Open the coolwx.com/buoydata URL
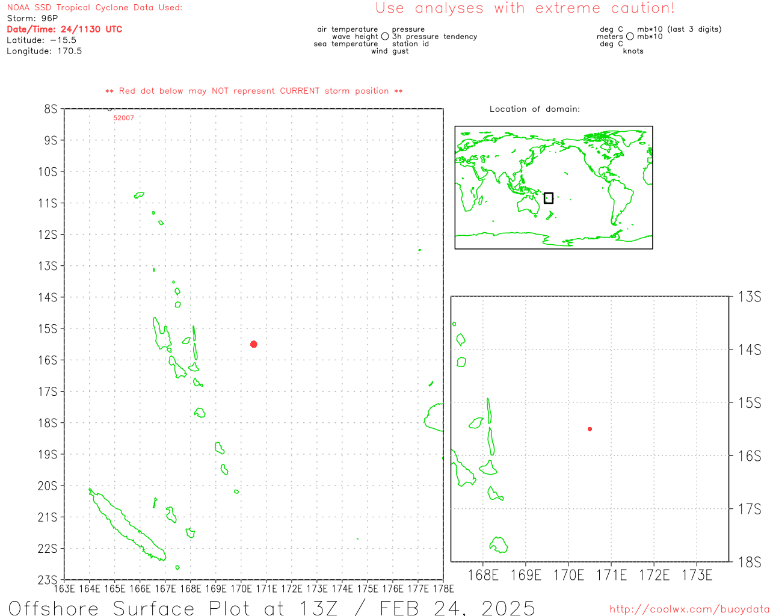The height and width of the screenshot is (616, 770). pyautogui.click(x=689, y=609)
